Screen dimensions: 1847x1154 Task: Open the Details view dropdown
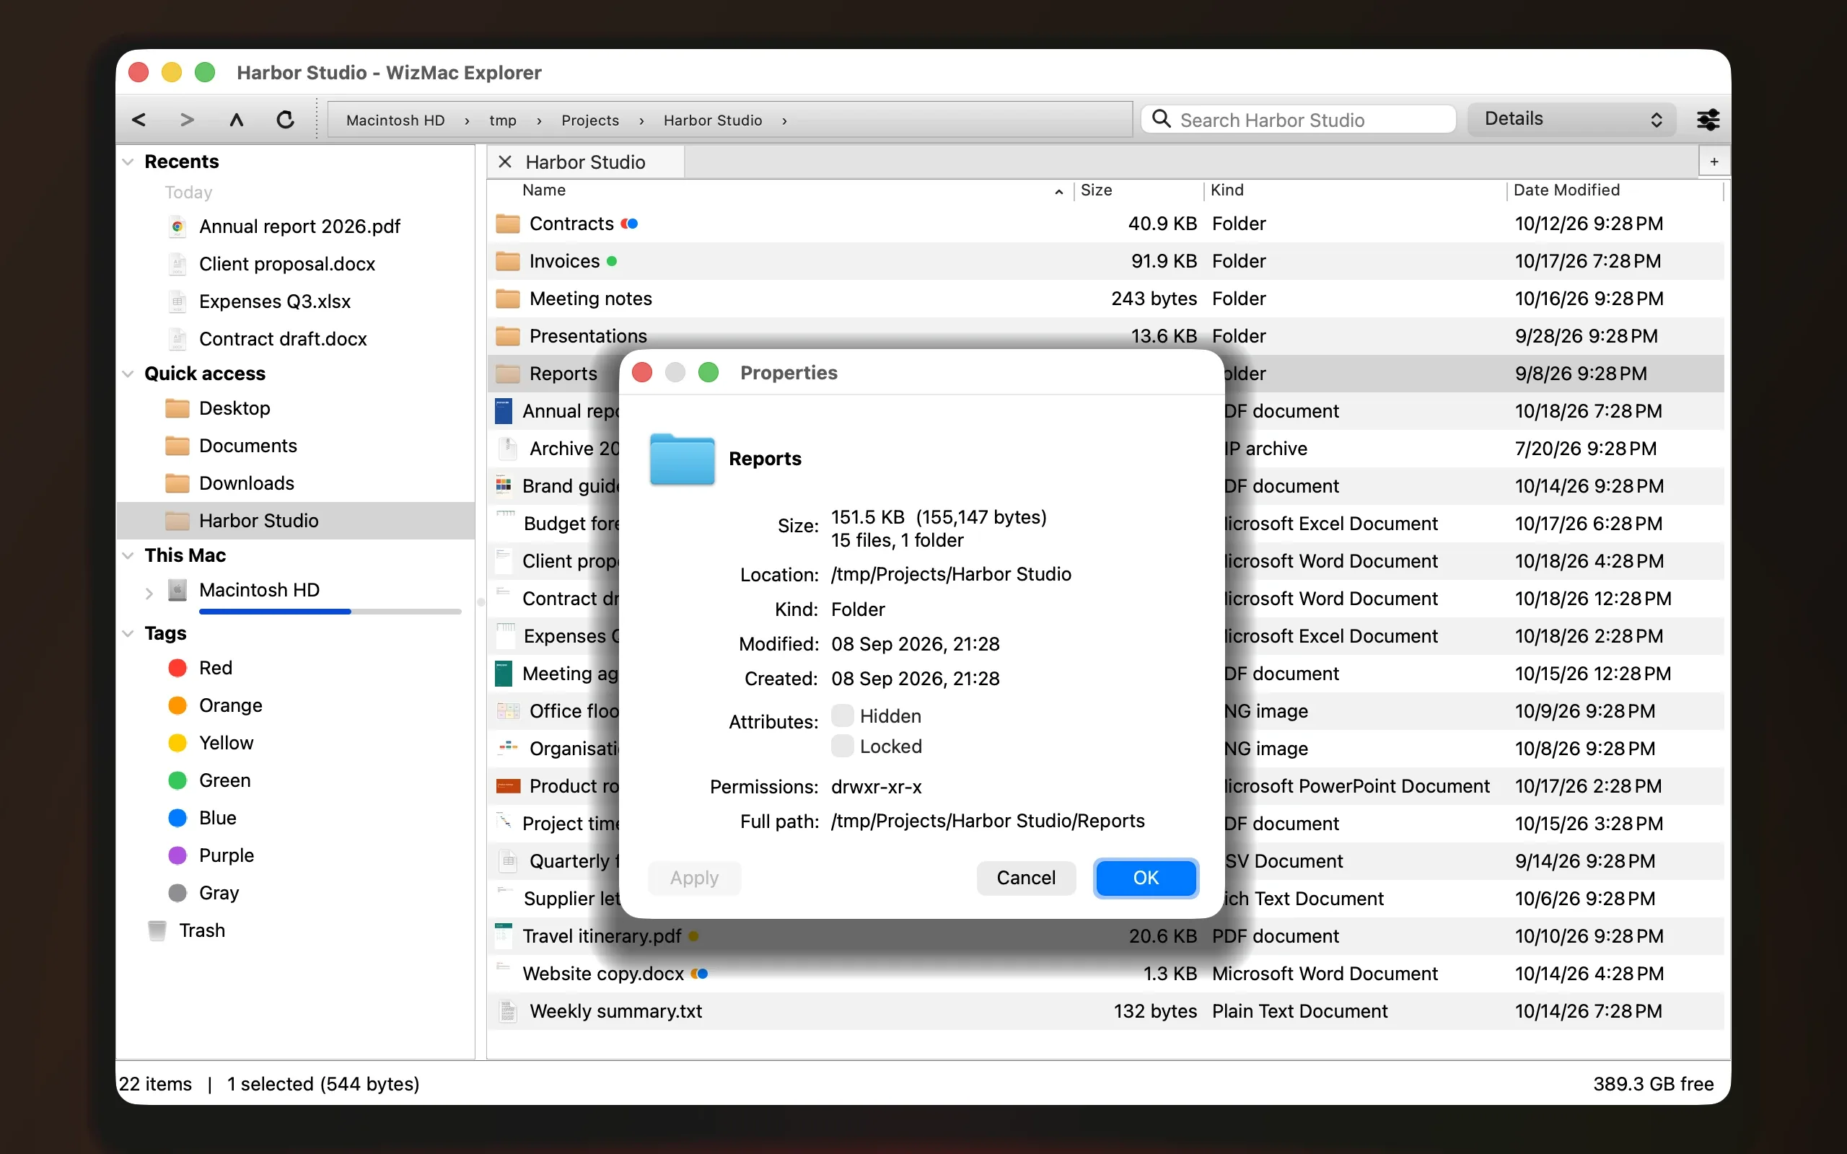pos(1571,119)
